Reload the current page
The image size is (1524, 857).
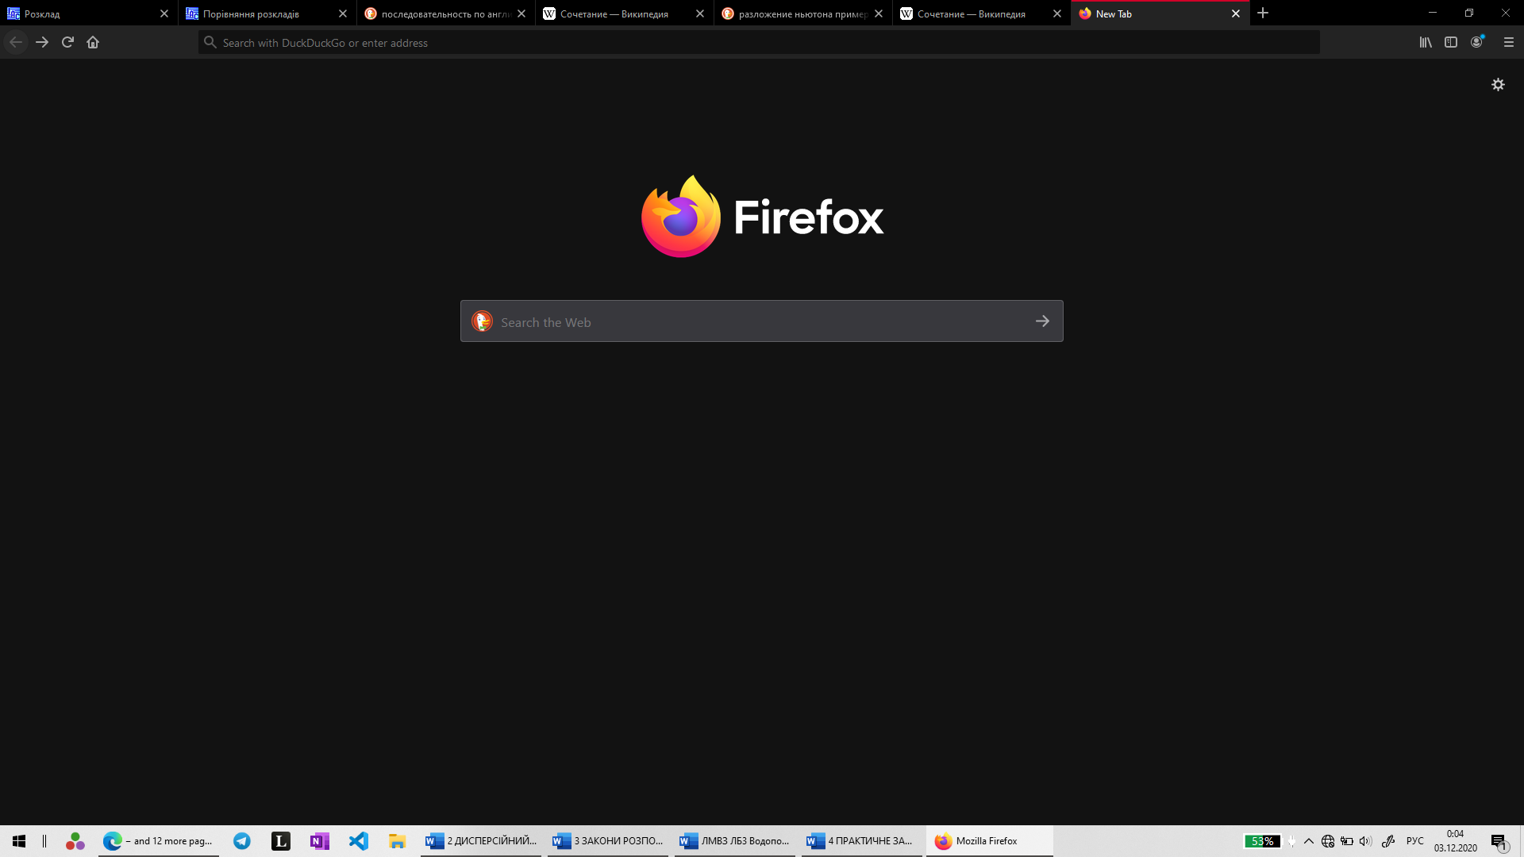click(67, 42)
